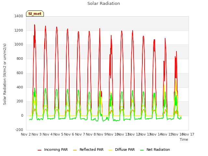
Task: Click the Nov 3 Incoming PAR peak
Action: [34, 25]
